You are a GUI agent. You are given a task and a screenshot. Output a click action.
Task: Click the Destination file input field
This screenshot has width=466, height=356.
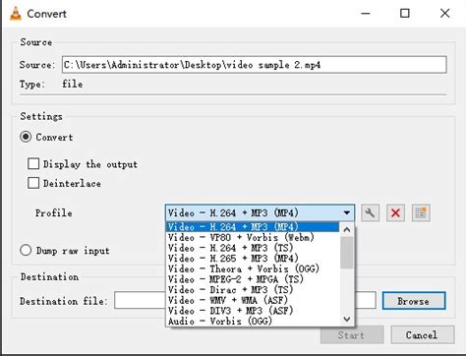pos(245,301)
